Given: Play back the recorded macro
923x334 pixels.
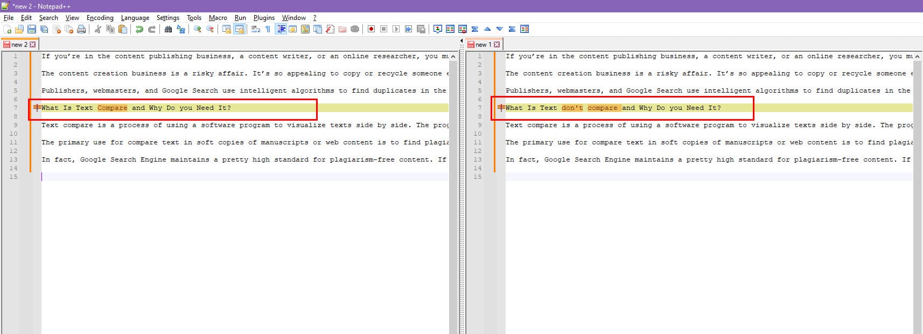Looking at the screenshot, I should pos(396,29).
